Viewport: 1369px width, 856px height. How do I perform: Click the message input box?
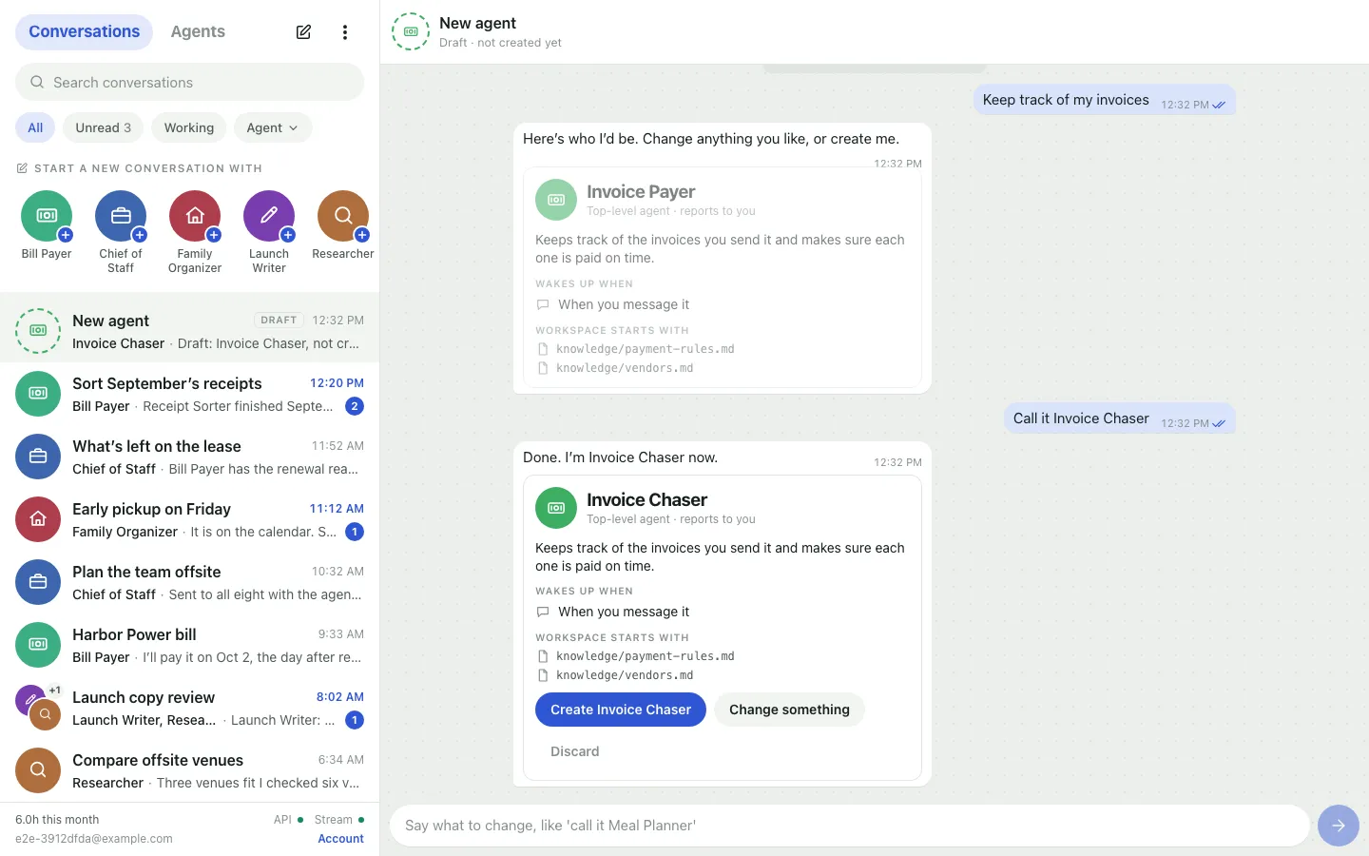click(849, 826)
